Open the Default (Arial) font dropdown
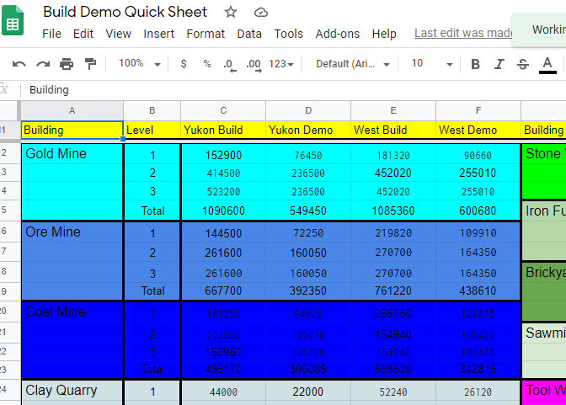Screen dimensions: 566x405 [x=353, y=64]
